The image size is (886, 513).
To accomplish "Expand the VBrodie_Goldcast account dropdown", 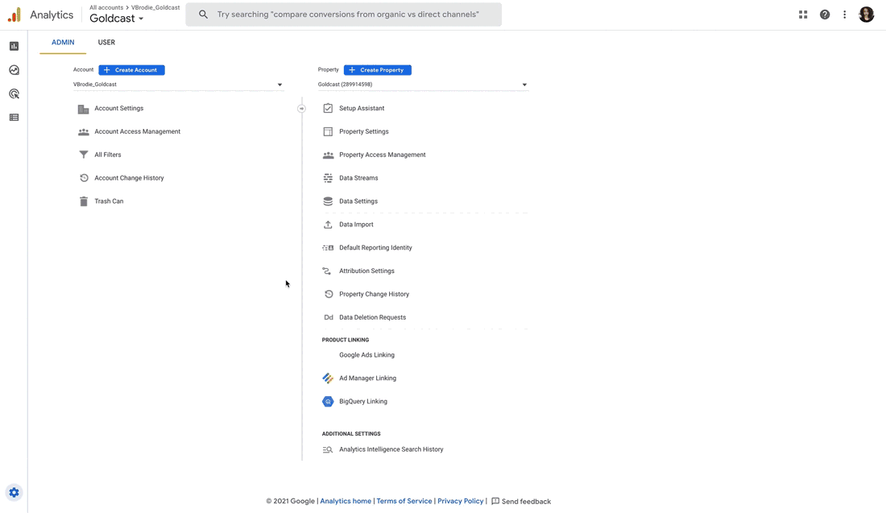I will click(177, 85).
